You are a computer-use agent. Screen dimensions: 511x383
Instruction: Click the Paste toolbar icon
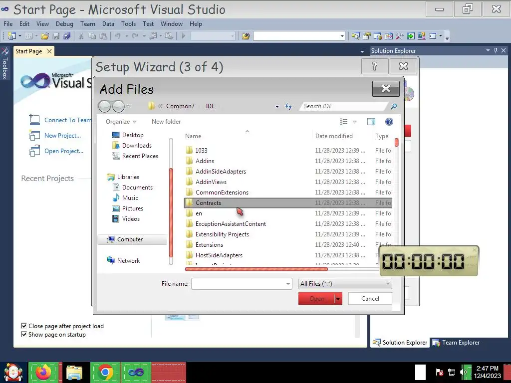(103, 36)
